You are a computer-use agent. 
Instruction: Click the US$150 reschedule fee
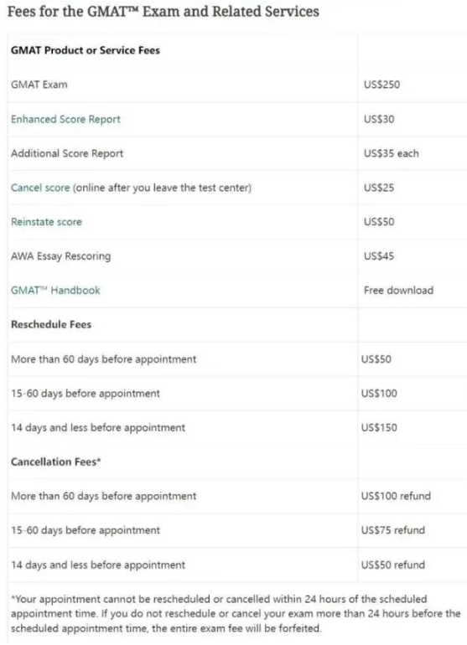point(379,428)
